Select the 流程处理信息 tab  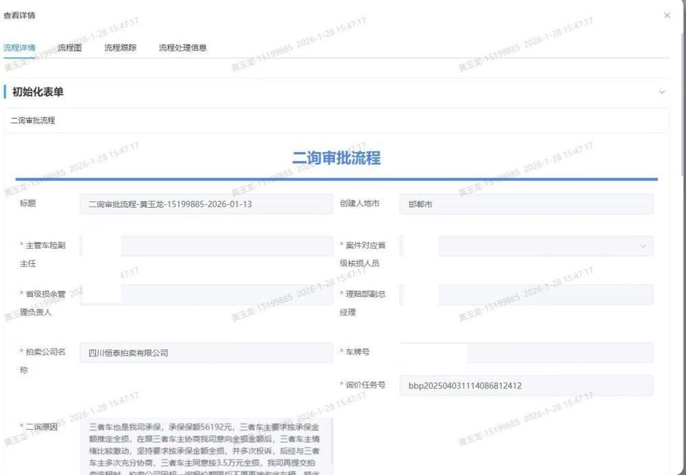pyautogui.click(x=182, y=48)
